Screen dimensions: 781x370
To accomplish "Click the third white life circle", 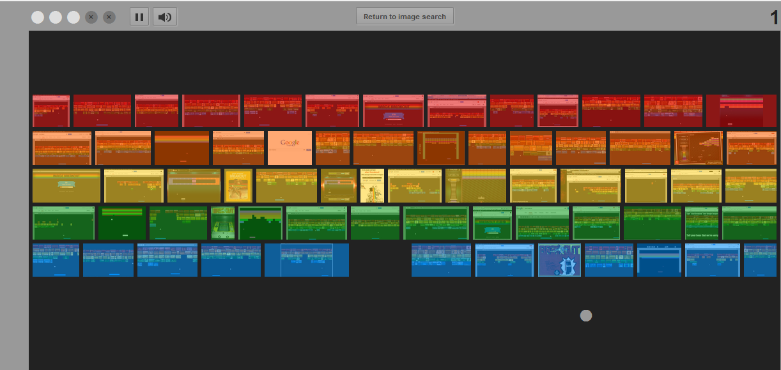I will point(73,17).
